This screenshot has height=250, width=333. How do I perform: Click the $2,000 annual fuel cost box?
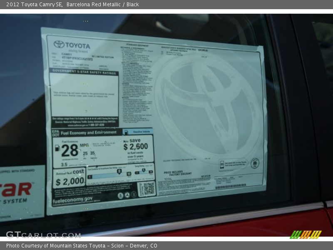pyautogui.click(x=70, y=178)
